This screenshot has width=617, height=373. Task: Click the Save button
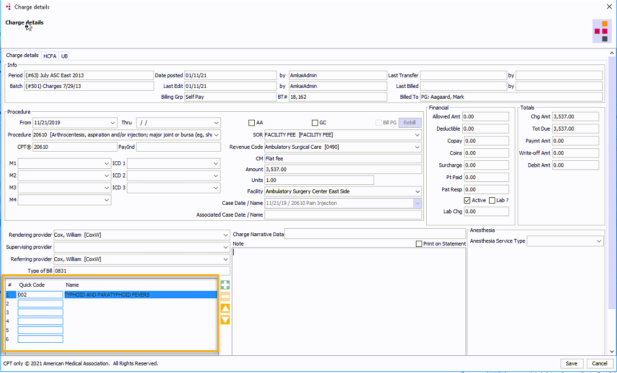click(571, 363)
